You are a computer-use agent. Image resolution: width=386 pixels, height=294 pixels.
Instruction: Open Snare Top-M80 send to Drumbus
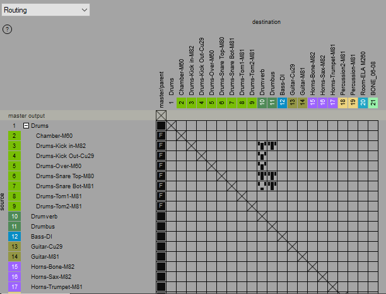(272, 176)
